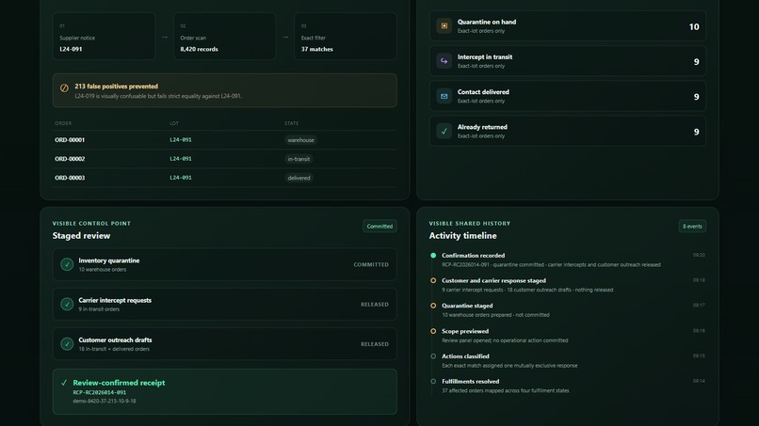759x426 pixels.
Task: Click the false positives prevented warning icon
Action: pyautogui.click(x=64, y=88)
